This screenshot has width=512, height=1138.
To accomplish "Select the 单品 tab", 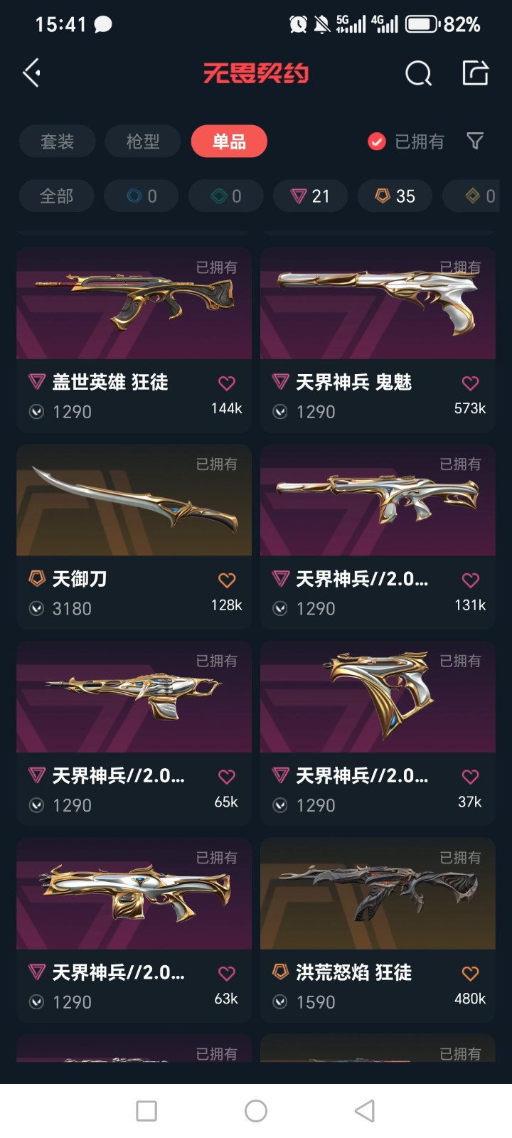I will point(229,142).
